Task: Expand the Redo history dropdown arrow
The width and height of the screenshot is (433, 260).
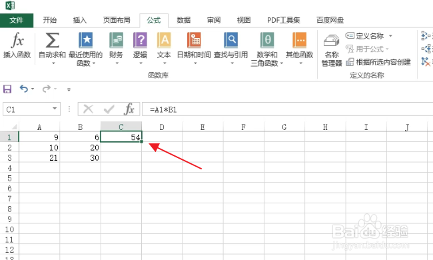Action: pos(55,89)
